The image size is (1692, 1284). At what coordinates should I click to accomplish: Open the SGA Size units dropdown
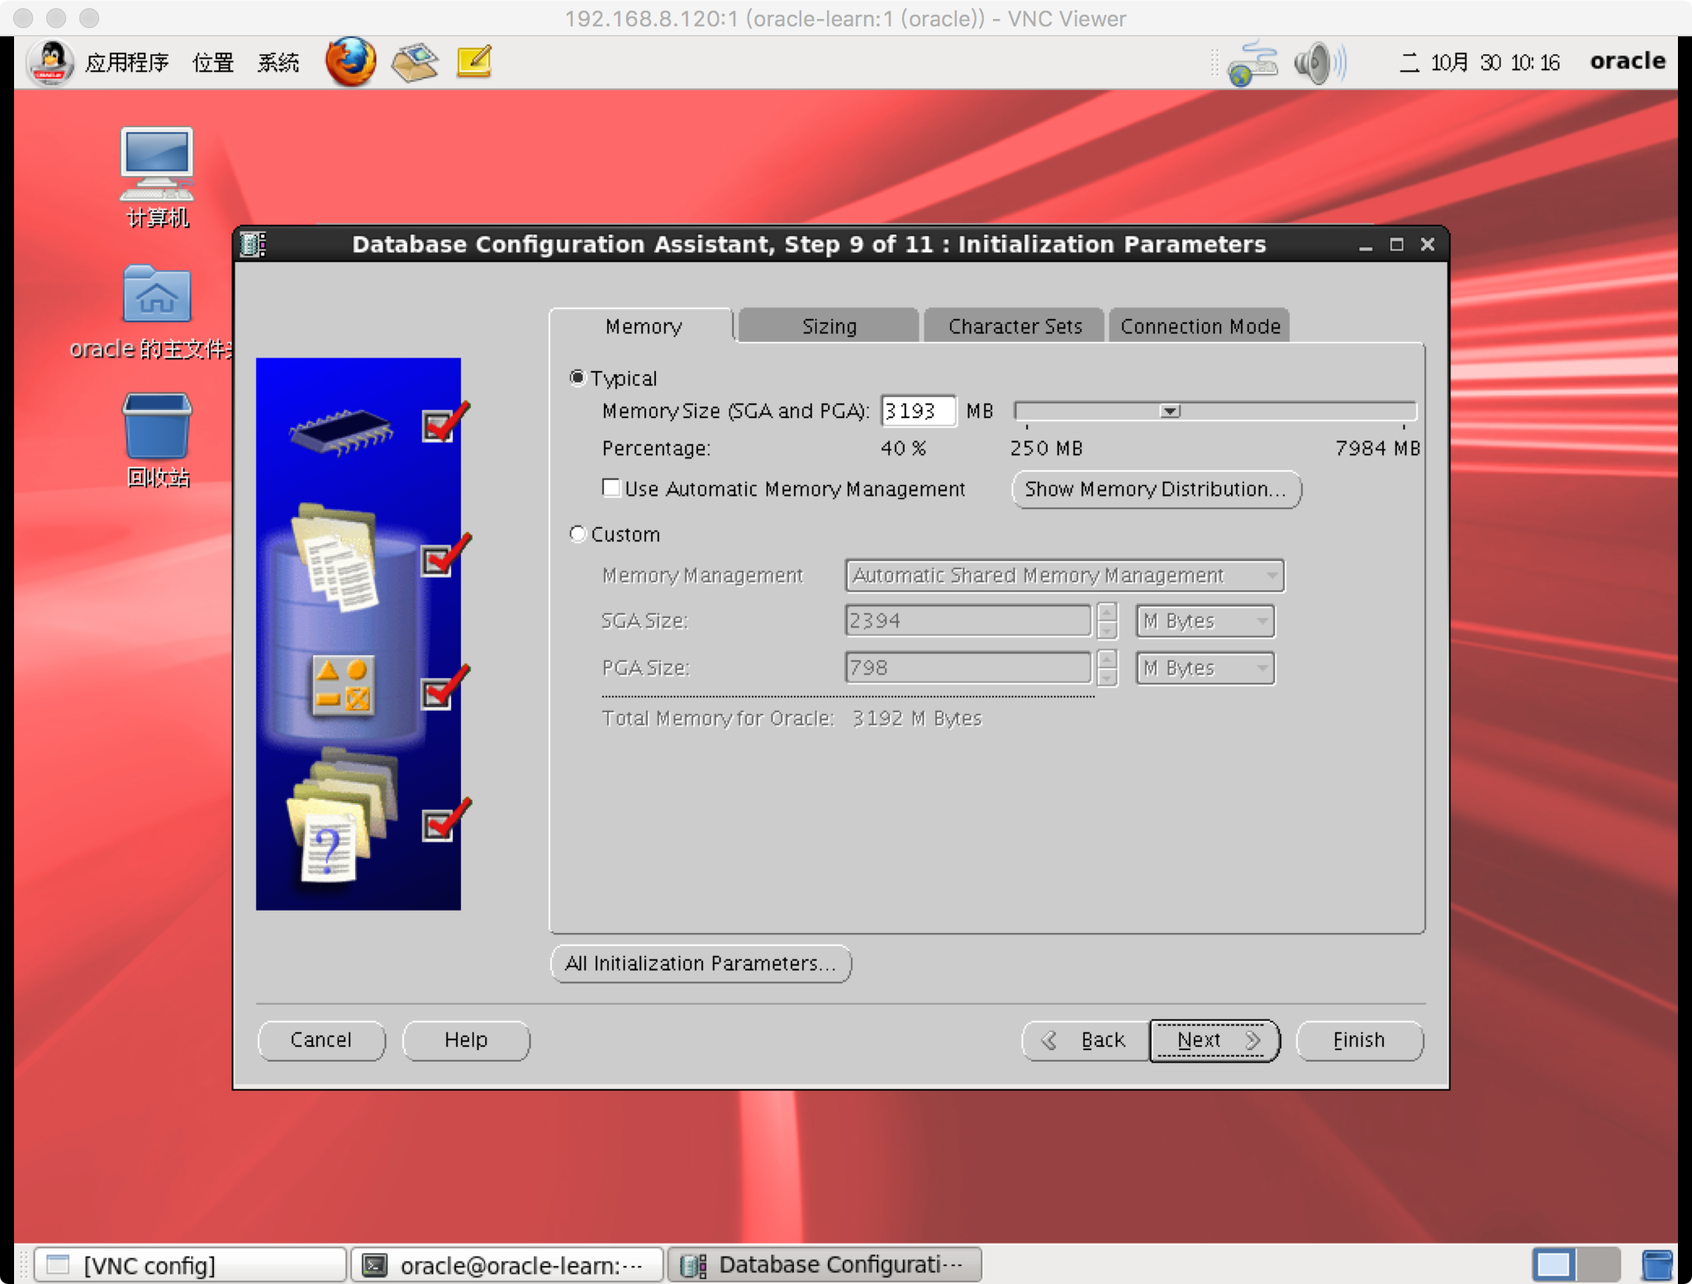pyautogui.click(x=1205, y=621)
